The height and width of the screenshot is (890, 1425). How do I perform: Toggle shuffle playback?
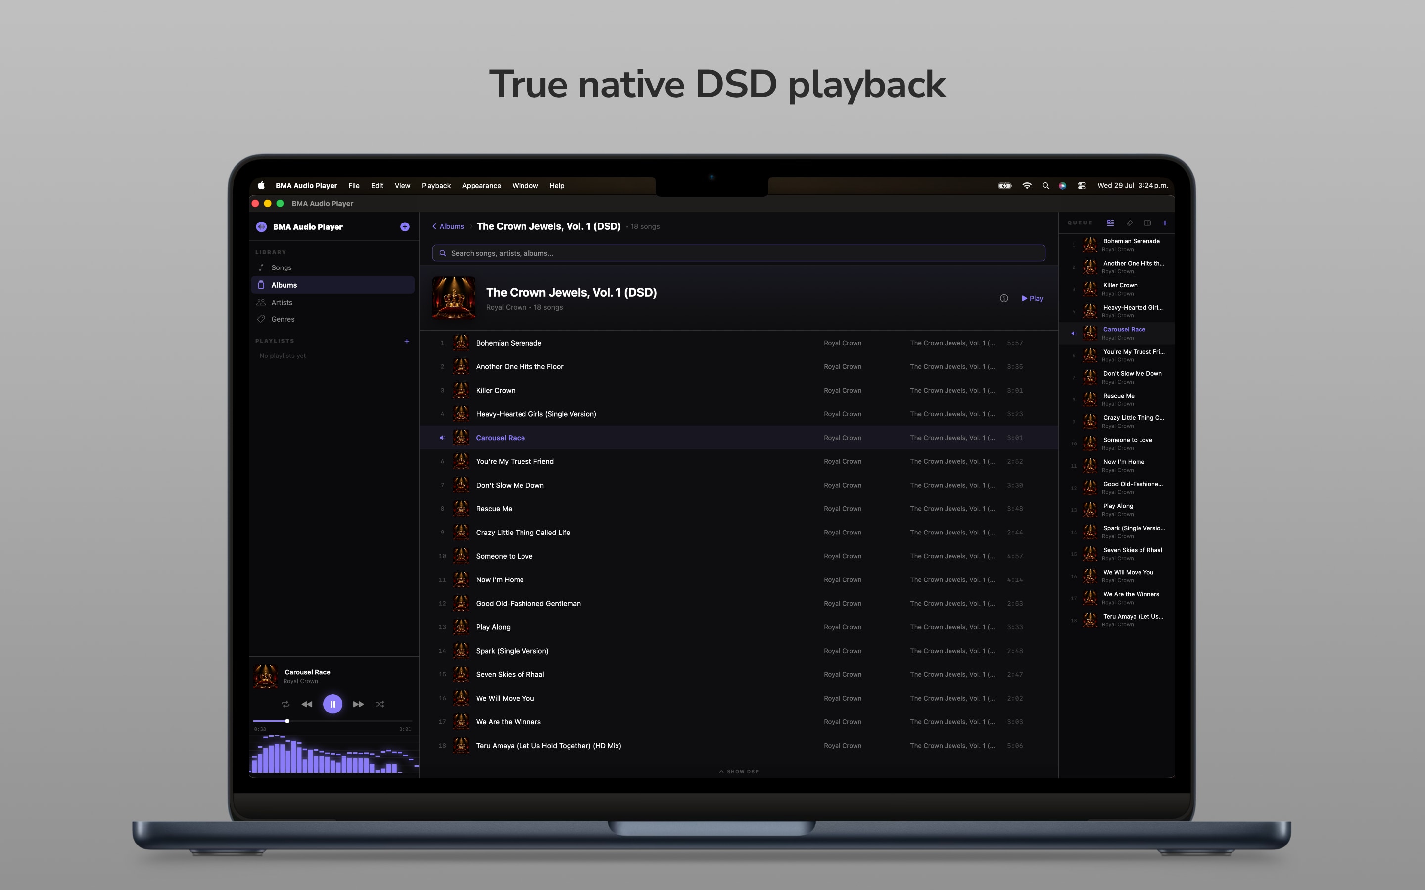tap(380, 704)
